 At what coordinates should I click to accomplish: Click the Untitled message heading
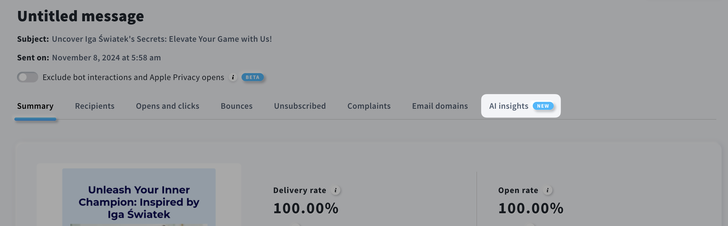click(81, 16)
